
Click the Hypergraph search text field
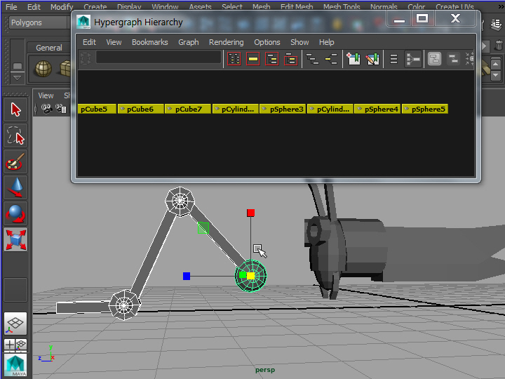(x=159, y=58)
